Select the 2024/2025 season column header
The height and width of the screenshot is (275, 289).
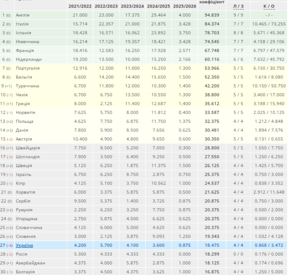point(159,6)
